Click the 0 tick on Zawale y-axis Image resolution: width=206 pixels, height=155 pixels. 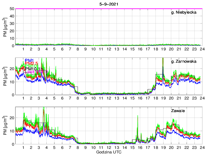[13, 144]
